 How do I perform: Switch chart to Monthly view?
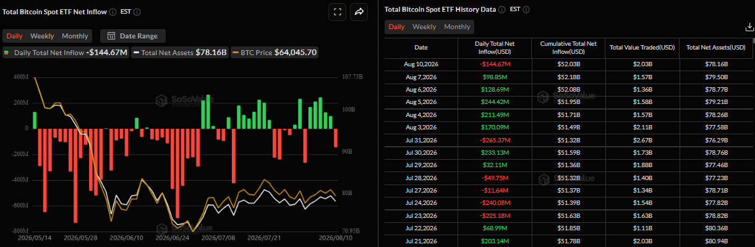tap(75, 36)
